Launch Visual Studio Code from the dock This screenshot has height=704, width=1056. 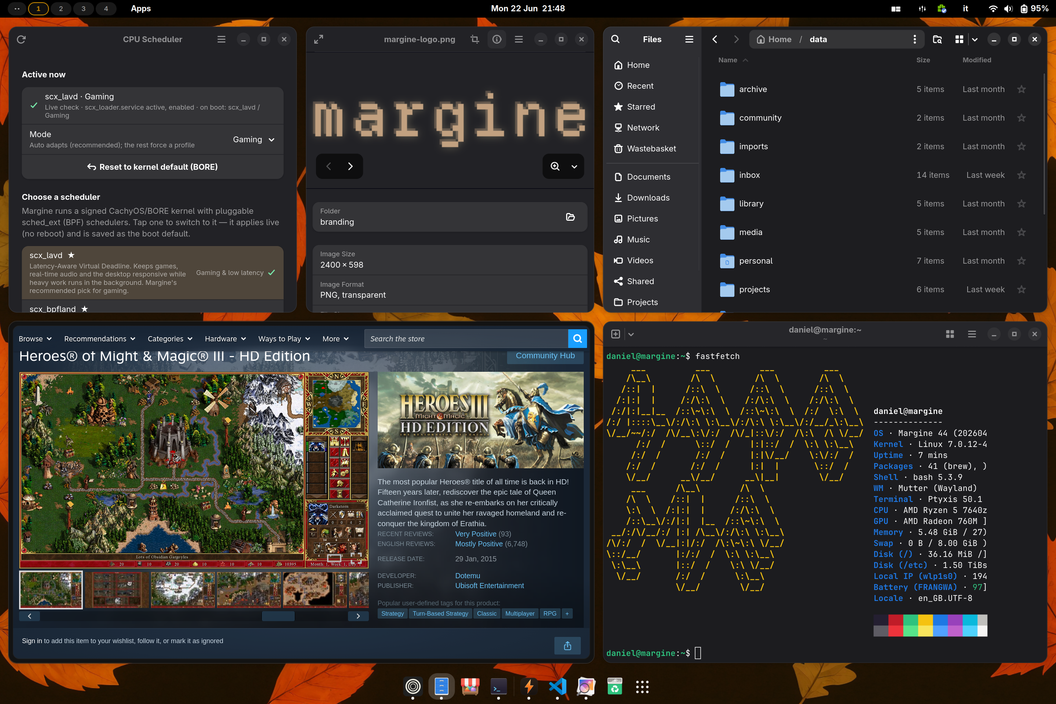click(557, 686)
